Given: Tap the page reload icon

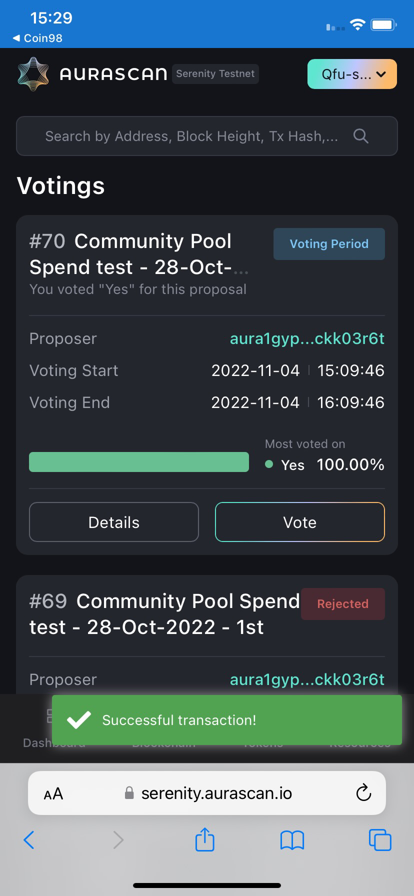Looking at the screenshot, I should point(363,793).
